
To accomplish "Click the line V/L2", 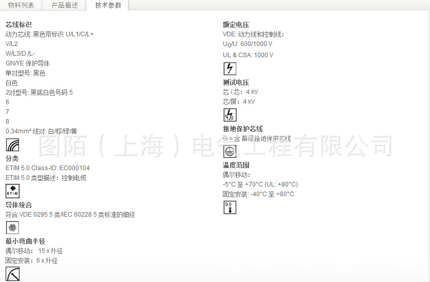I will coord(12,44).
